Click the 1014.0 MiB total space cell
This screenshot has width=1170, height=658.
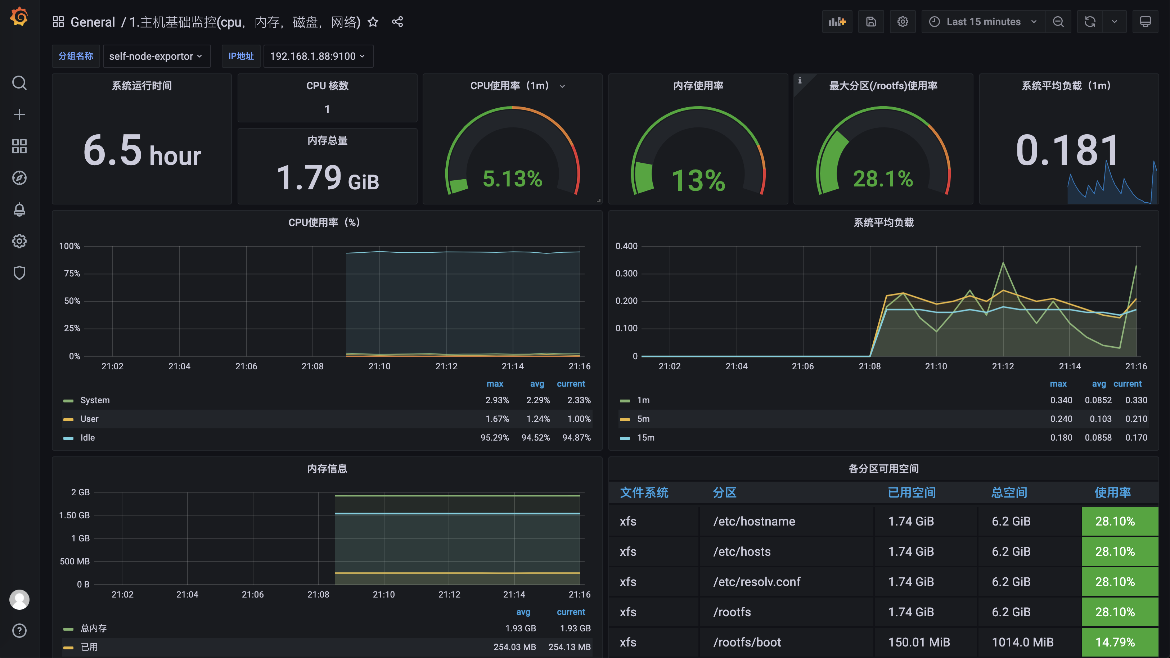coord(1029,643)
